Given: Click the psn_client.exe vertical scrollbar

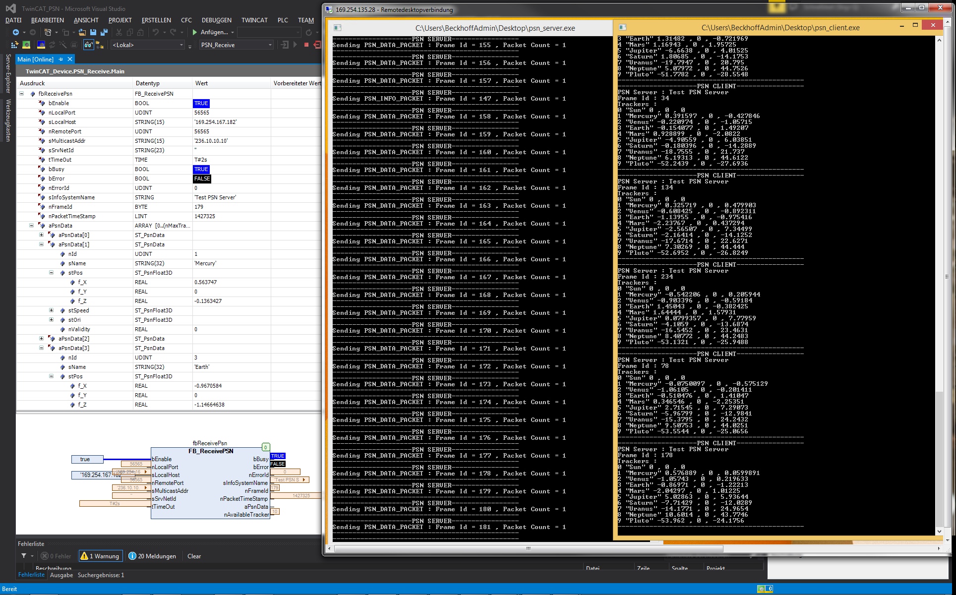Looking at the screenshot, I should (x=939, y=285).
